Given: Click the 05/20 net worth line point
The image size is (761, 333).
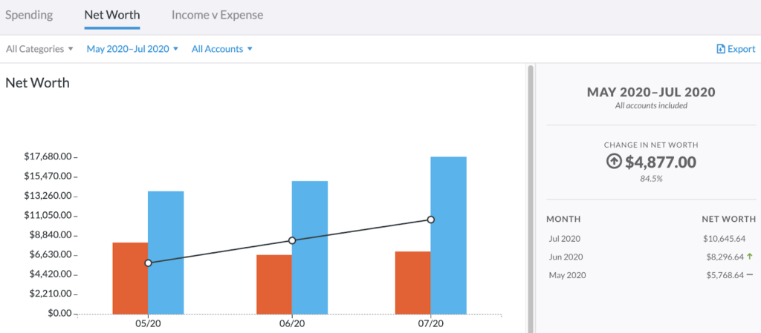Looking at the screenshot, I should pos(148,263).
